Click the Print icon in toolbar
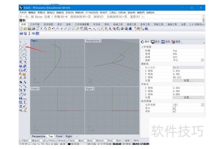Screen dimensions: 224x149 [33, 29]
